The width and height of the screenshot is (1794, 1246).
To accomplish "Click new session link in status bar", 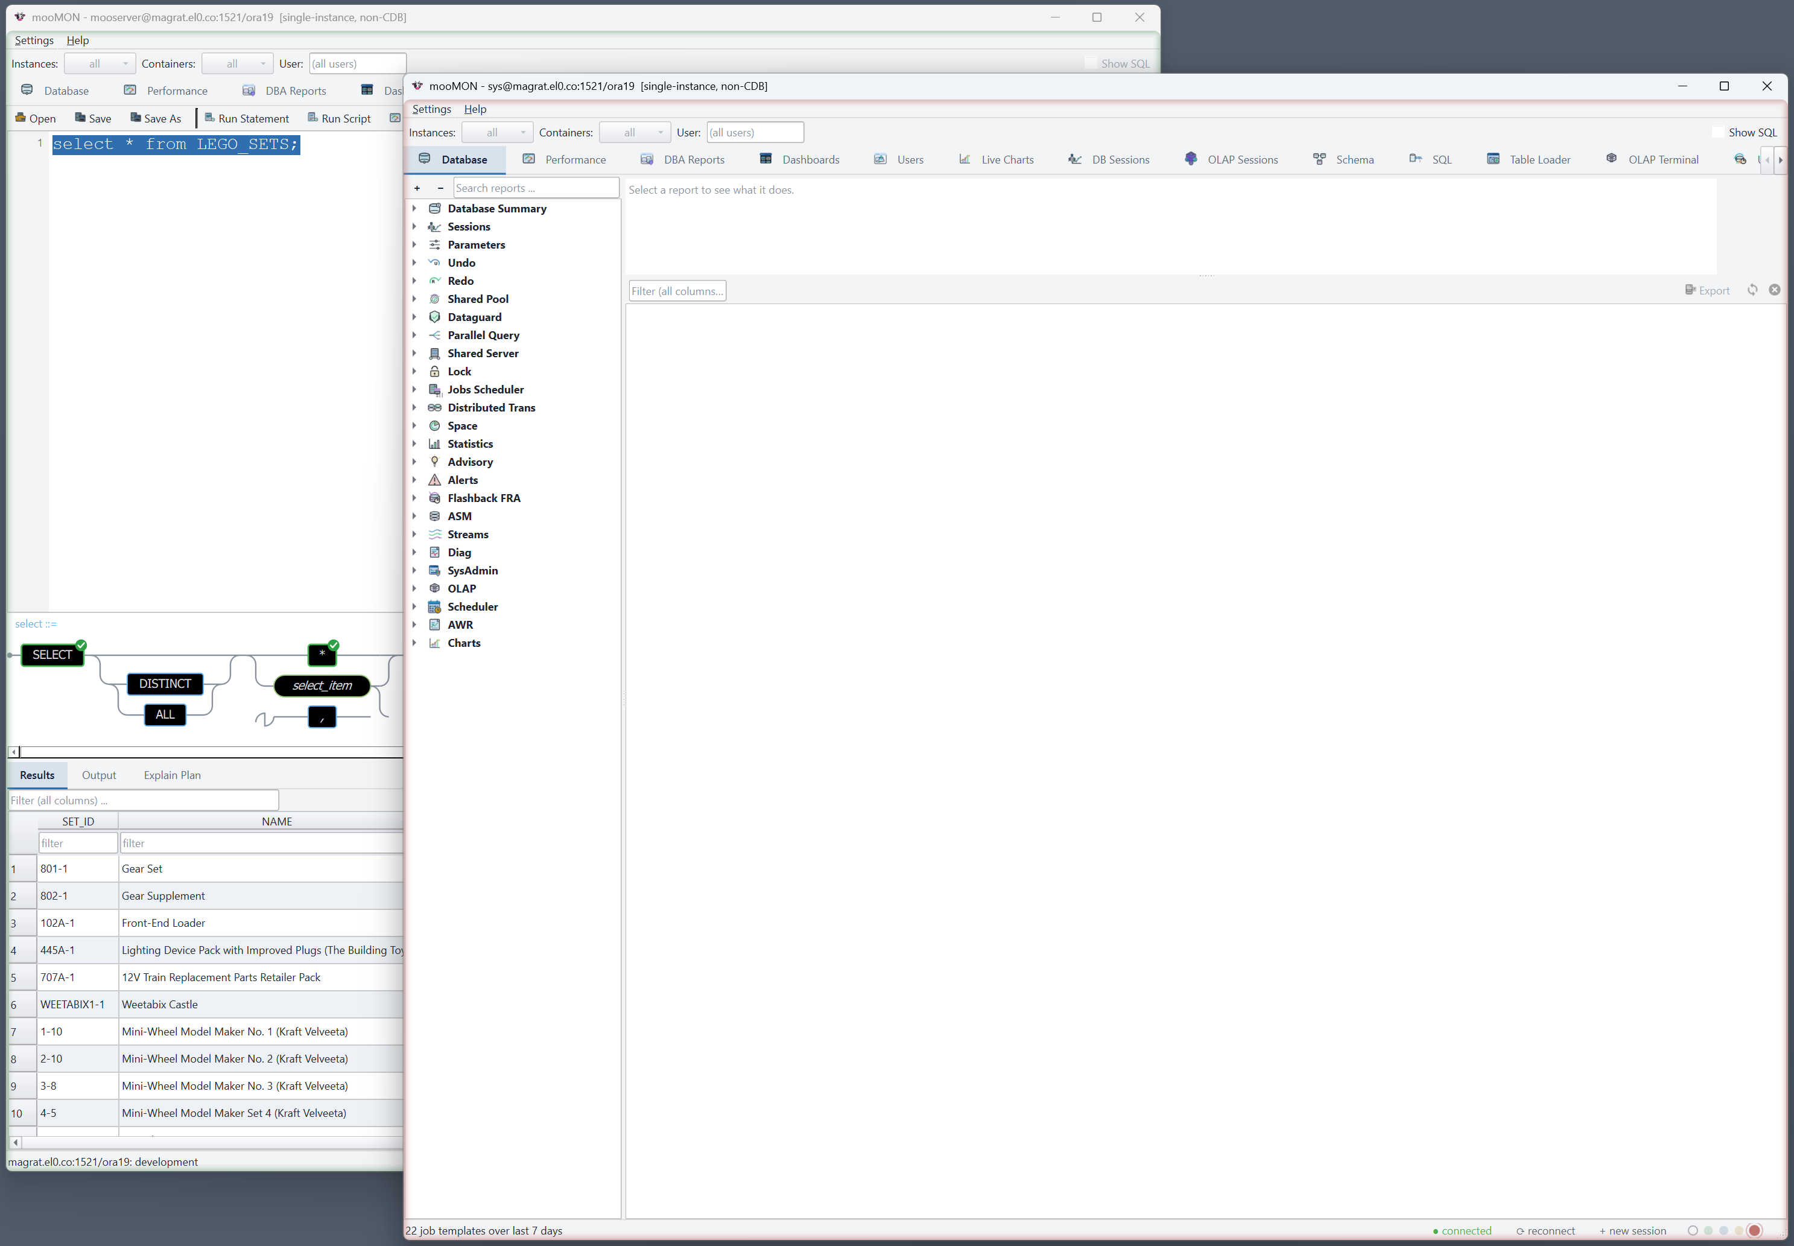I will pyautogui.click(x=1634, y=1230).
